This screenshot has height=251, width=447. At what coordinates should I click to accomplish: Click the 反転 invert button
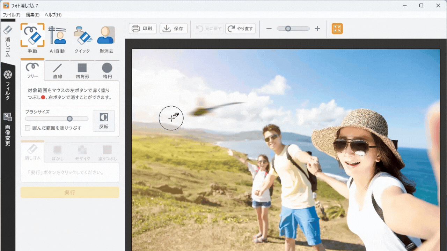[104, 121]
